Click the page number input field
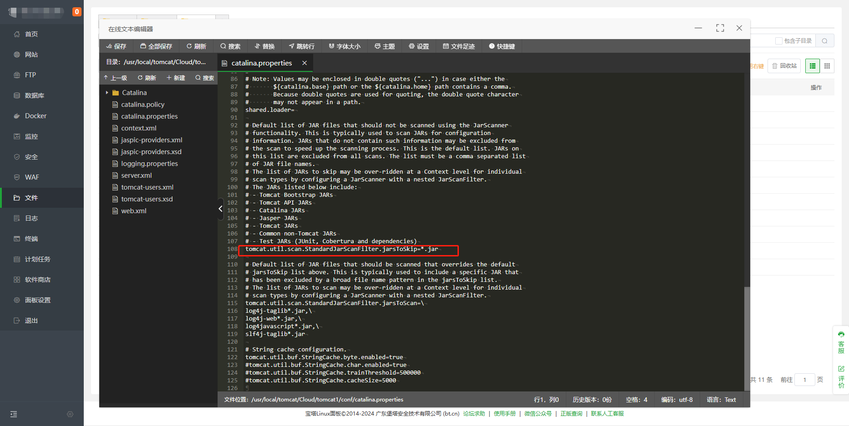The height and width of the screenshot is (426, 849). pyautogui.click(x=804, y=380)
